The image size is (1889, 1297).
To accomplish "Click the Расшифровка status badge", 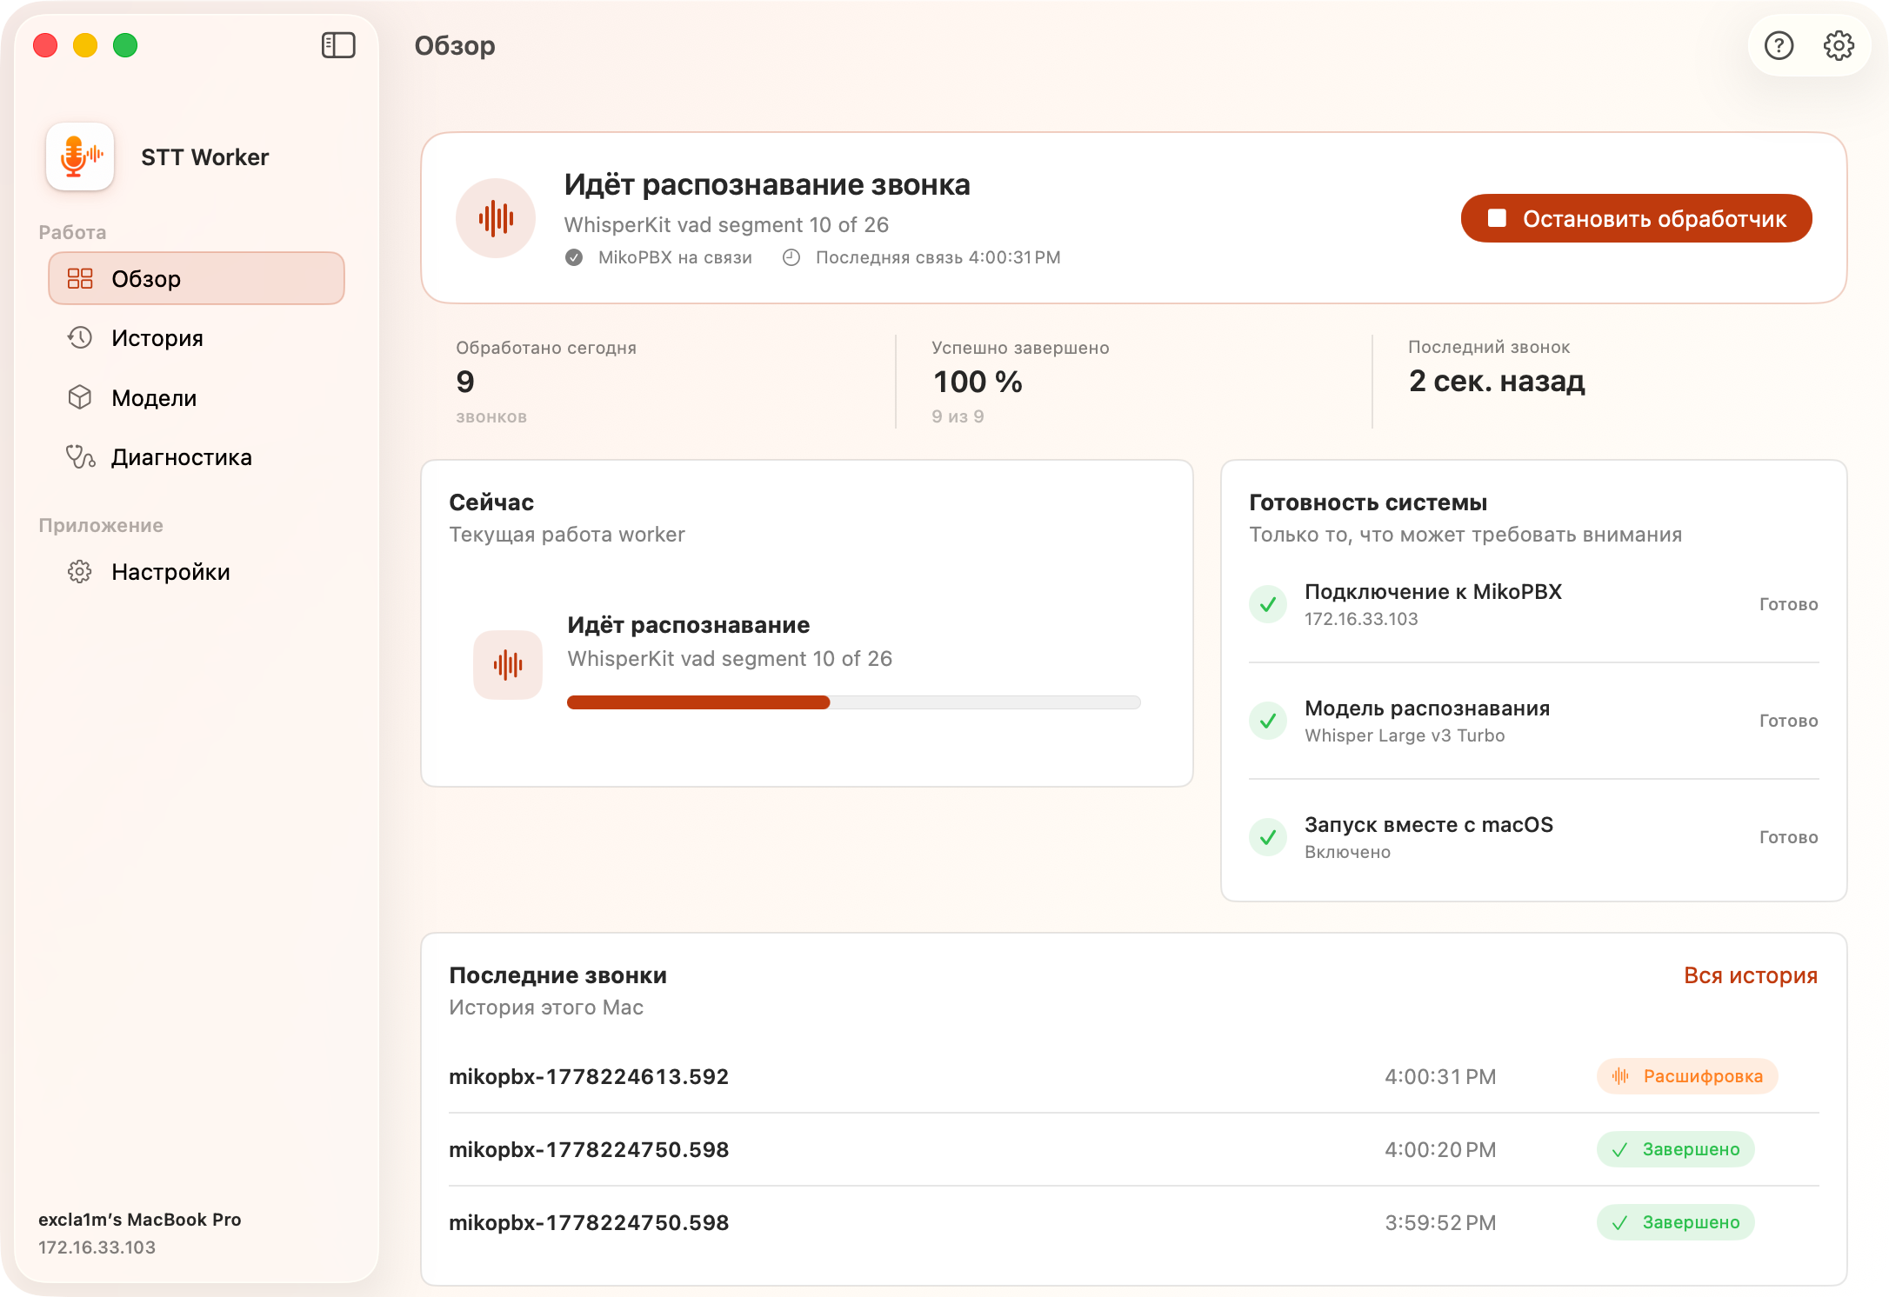I will [1687, 1076].
